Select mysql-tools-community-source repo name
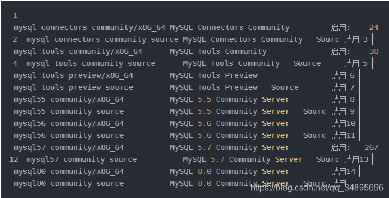This screenshot has width=389, height=198. pos(91,63)
